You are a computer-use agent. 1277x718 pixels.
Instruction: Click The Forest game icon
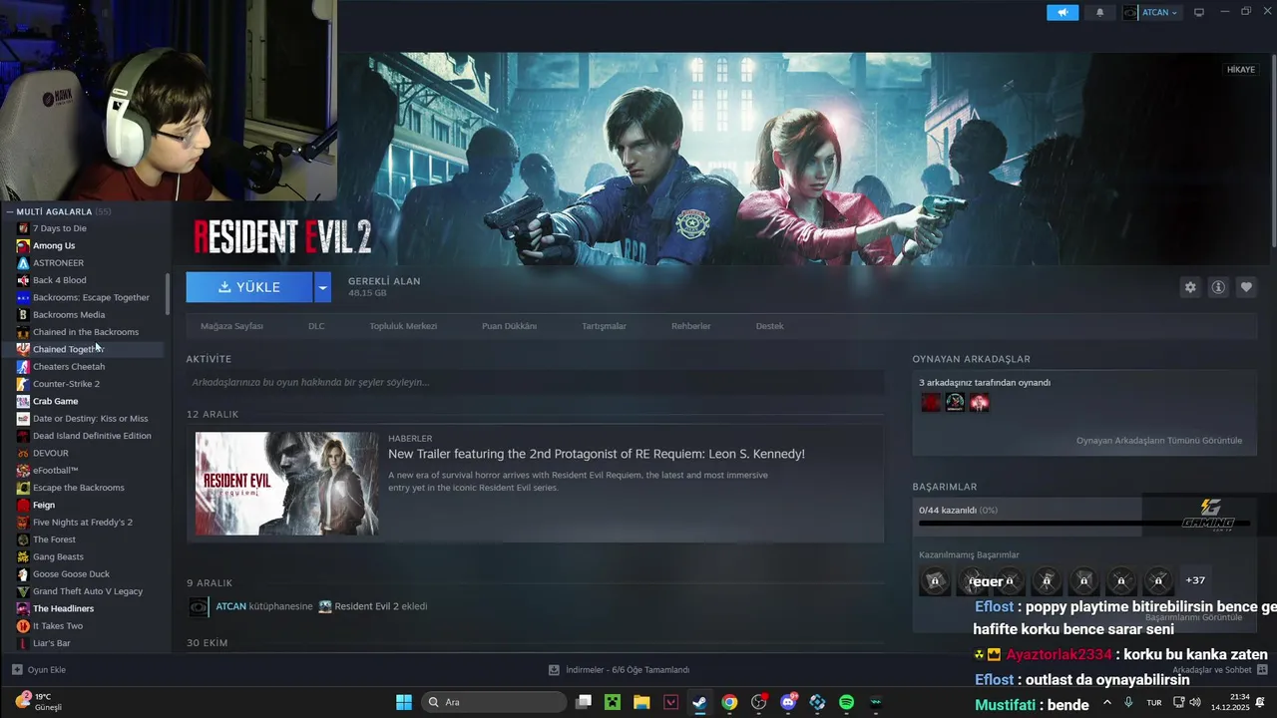(23, 539)
